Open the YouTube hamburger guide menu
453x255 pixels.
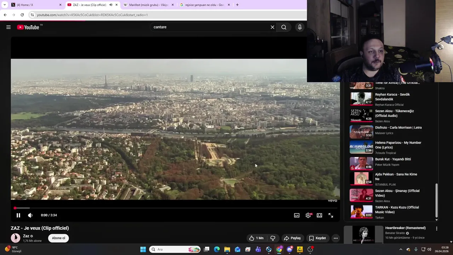coord(8,27)
